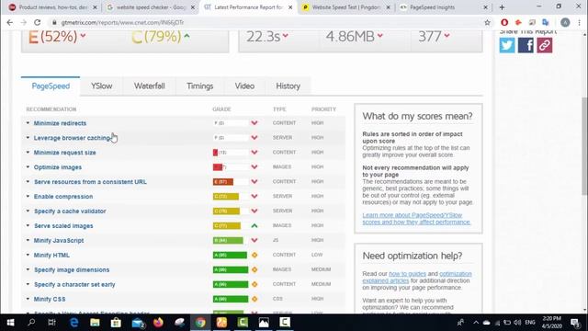Click the volume icon in system tray
The image size is (588, 331).
517,323
